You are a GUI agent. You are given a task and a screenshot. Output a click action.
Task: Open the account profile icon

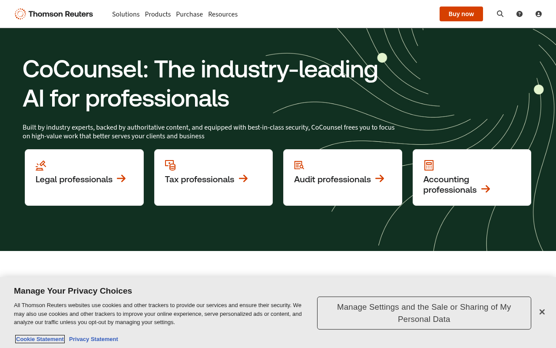[x=539, y=14]
